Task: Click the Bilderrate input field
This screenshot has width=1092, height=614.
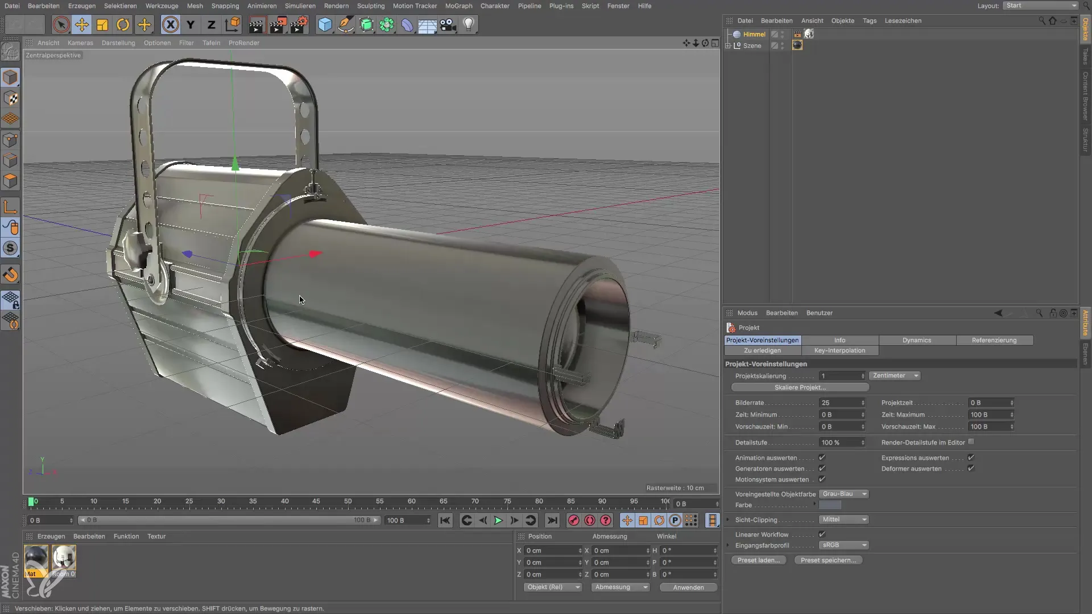Action: tap(842, 403)
